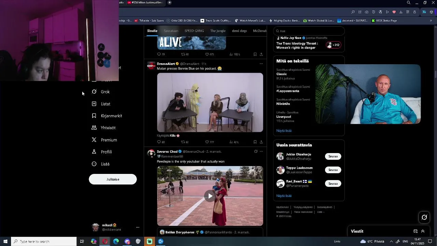
Task: Click Grok icon on Severus Chud post
Action: coord(256,151)
